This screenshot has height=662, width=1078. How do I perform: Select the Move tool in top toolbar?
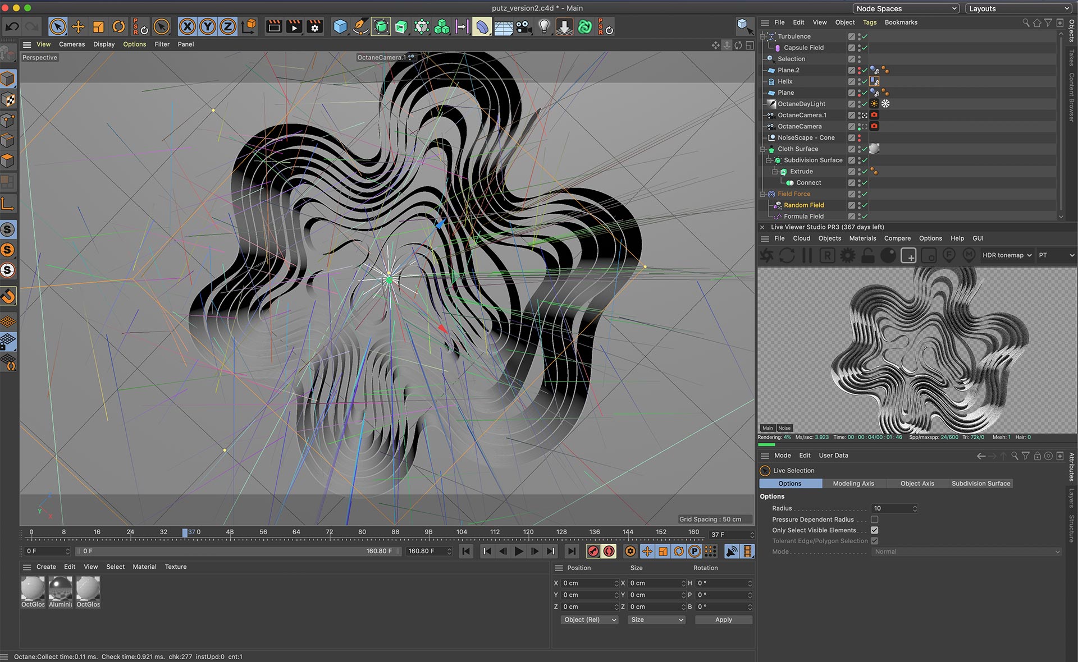(x=78, y=26)
